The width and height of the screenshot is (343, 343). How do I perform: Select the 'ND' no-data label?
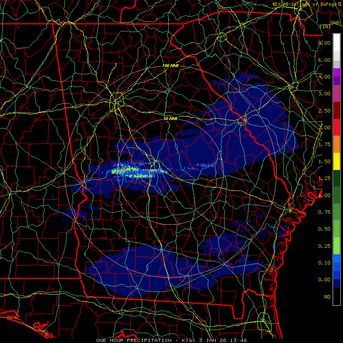tap(327, 297)
